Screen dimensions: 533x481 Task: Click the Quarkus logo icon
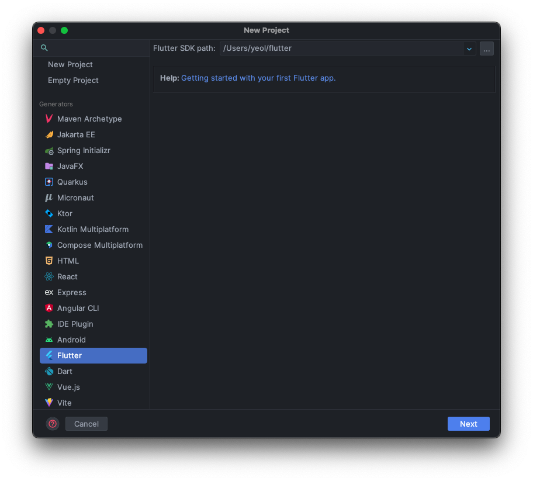(x=49, y=182)
